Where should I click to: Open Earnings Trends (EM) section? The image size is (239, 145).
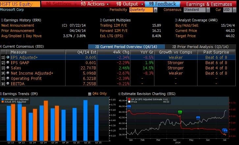coord(19,94)
